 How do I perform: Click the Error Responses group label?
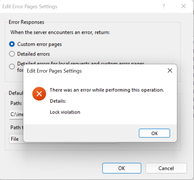(26, 22)
